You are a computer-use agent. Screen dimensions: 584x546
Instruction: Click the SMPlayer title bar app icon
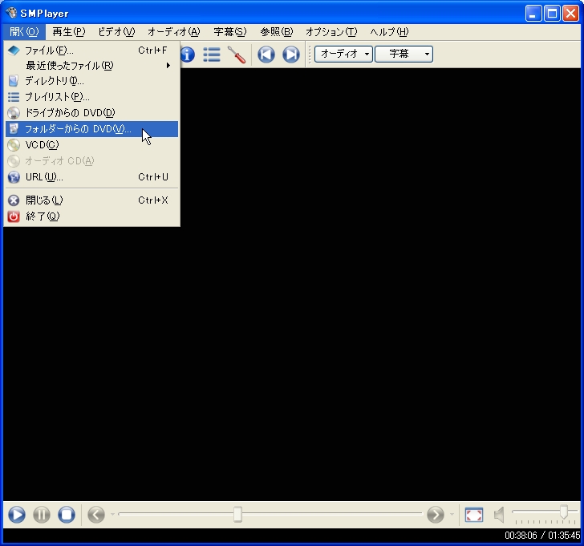tap(11, 13)
